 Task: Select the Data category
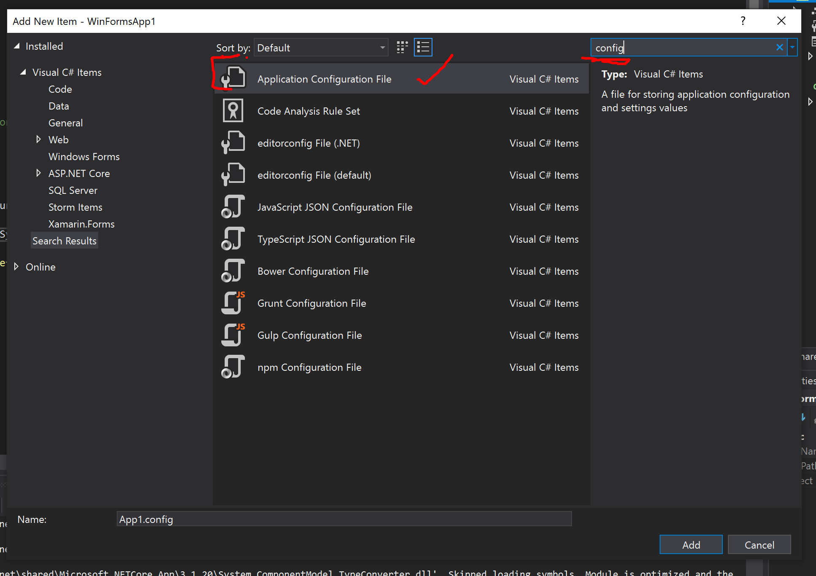click(59, 106)
